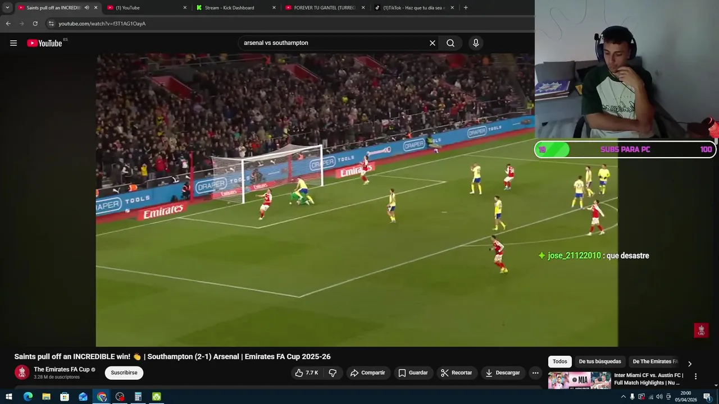Click the Guardar save button
Viewport: 719px width, 404px height.
413,373
